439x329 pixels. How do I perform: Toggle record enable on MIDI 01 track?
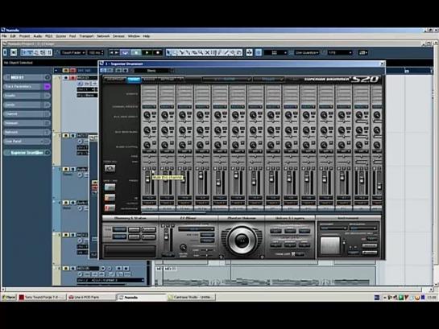point(72,78)
